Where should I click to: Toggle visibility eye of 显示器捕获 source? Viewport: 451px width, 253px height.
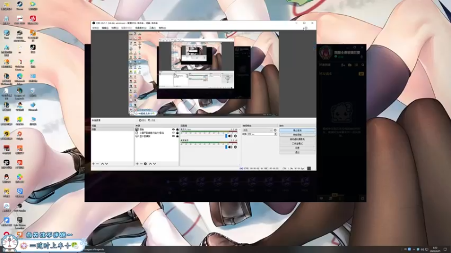[173, 137]
